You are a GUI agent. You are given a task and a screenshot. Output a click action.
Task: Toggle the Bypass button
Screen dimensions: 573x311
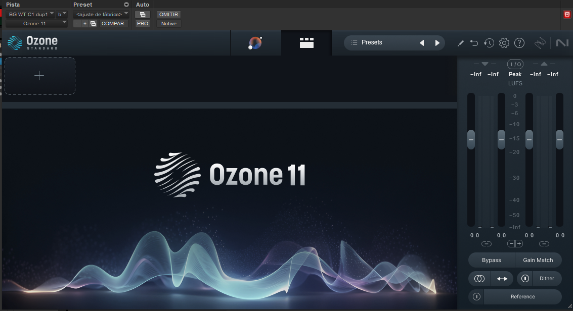tap(492, 261)
